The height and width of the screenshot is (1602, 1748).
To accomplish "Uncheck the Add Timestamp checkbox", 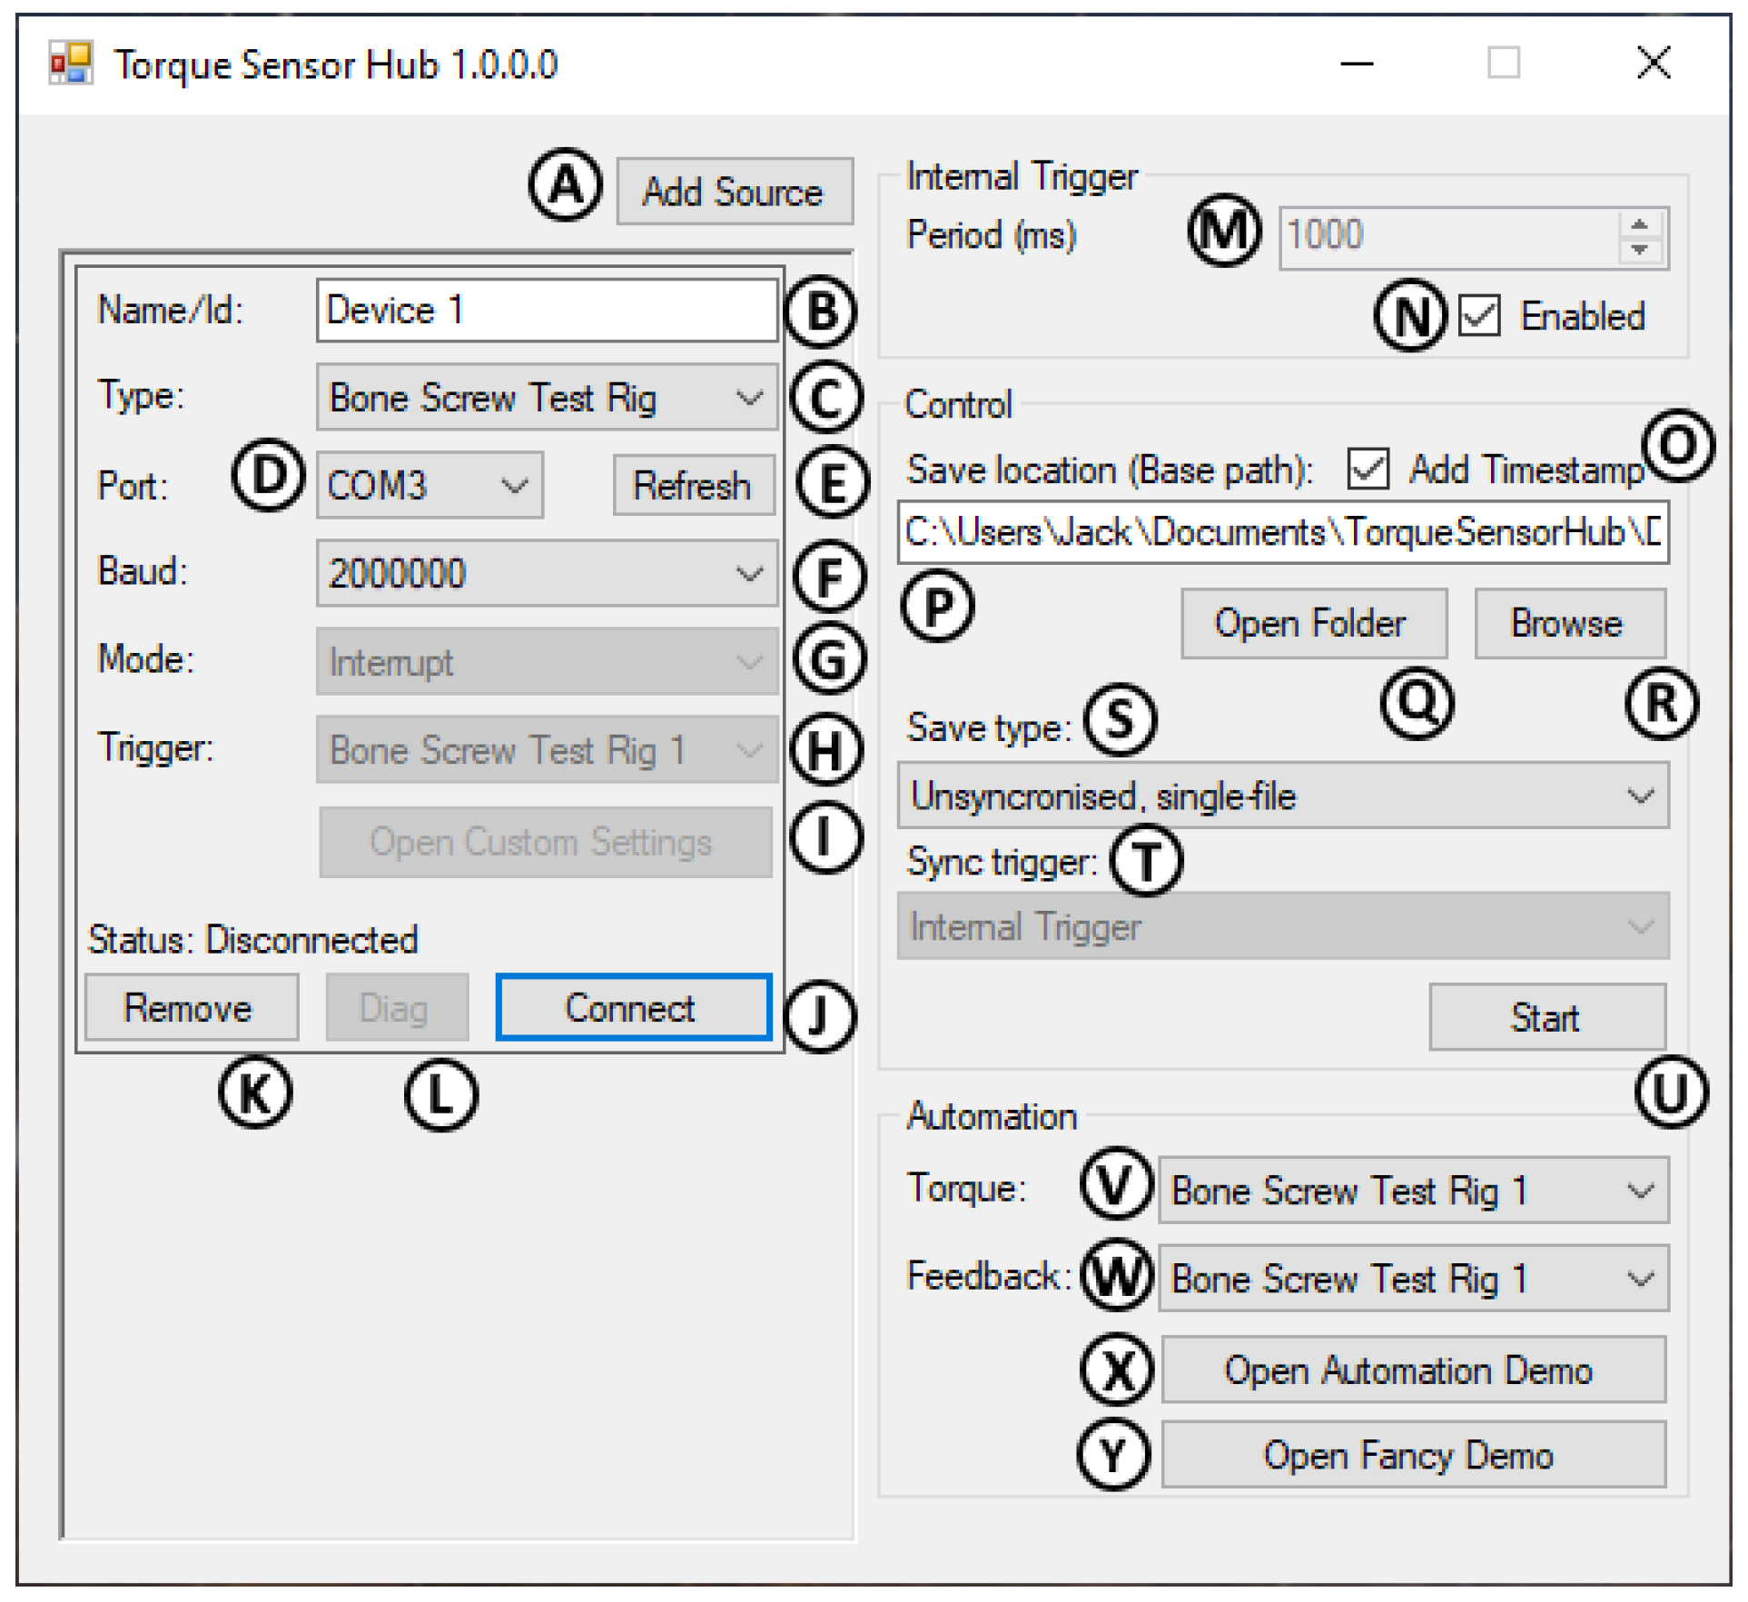I will tap(1369, 470).
